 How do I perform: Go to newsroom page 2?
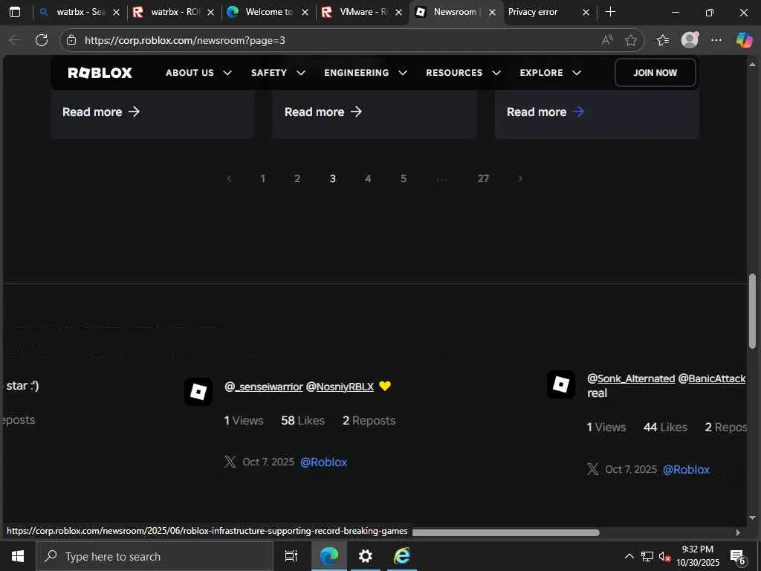point(297,178)
